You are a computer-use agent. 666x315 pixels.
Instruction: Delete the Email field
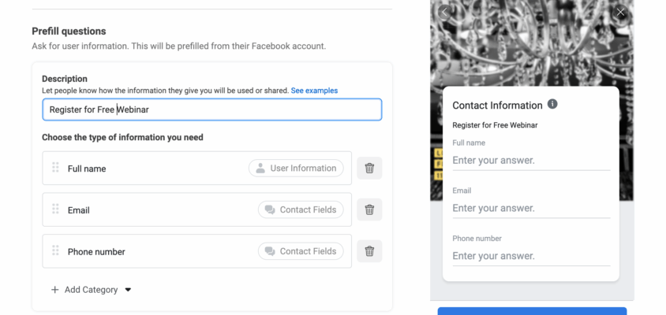coord(369,209)
